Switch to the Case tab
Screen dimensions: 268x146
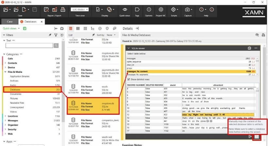tap(9, 22)
